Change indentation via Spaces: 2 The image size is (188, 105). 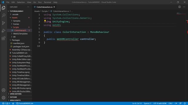147,103
